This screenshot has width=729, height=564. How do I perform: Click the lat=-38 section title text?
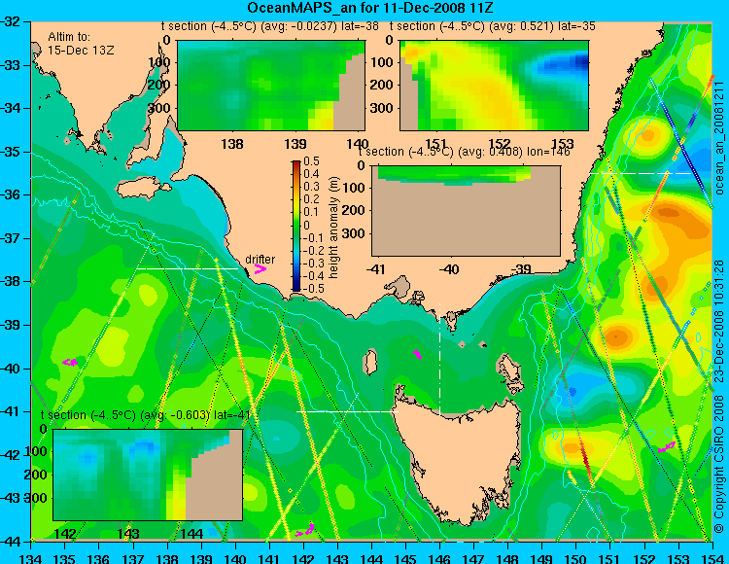pos(269,26)
